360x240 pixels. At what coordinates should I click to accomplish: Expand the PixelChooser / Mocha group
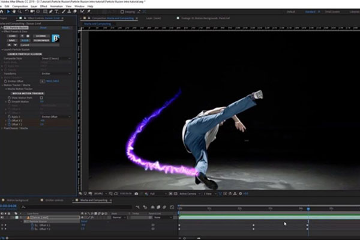point(2,128)
